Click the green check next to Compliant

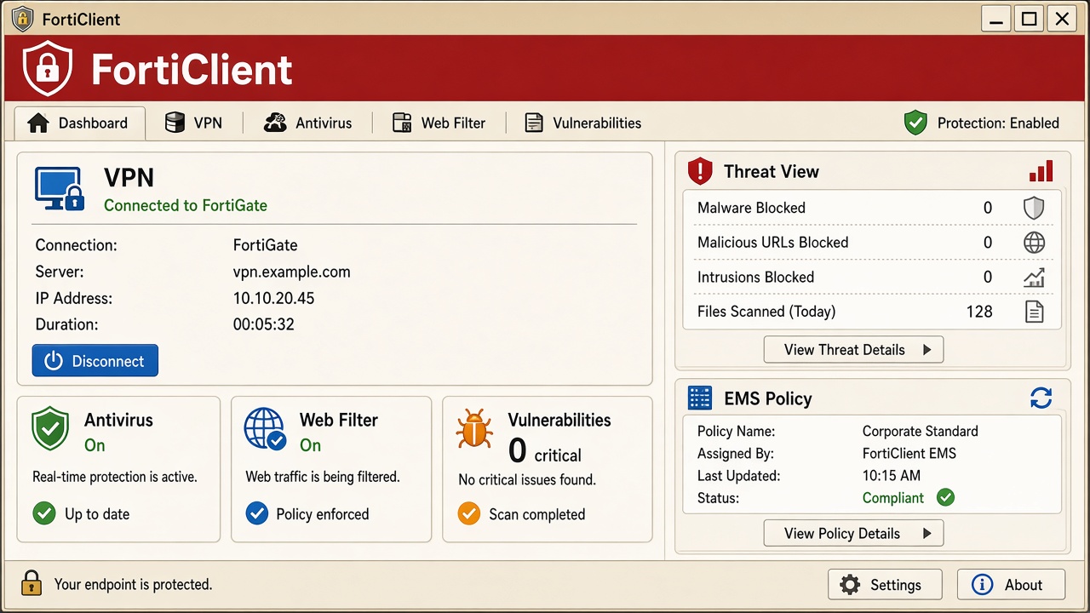pyautogui.click(x=945, y=498)
